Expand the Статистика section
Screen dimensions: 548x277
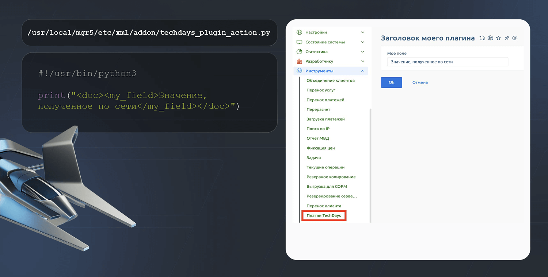pos(362,51)
